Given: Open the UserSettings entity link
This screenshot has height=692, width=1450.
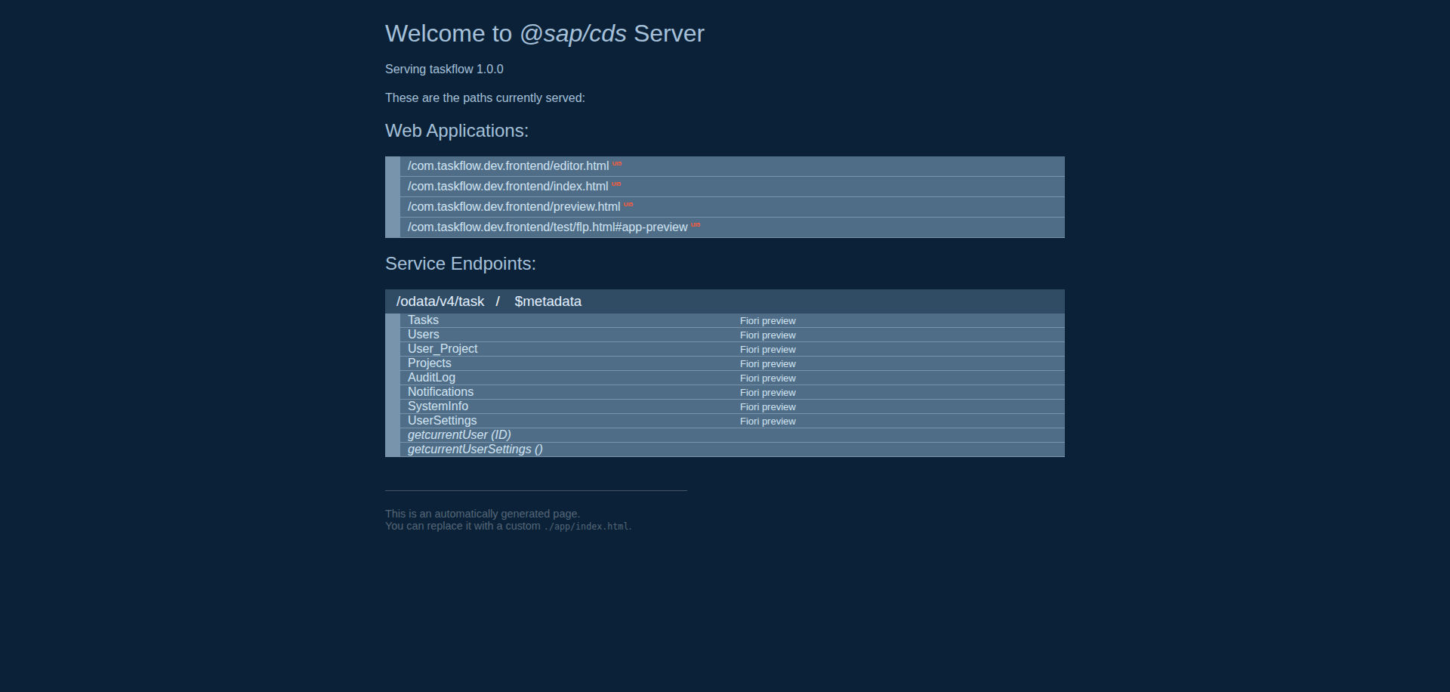Looking at the screenshot, I should (x=442, y=421).
